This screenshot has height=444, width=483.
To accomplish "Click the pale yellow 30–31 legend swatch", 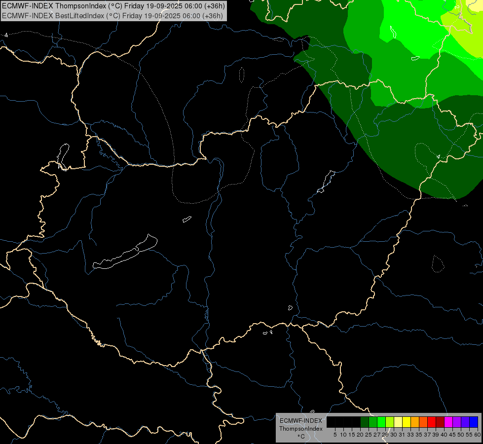I will [398, 422].
